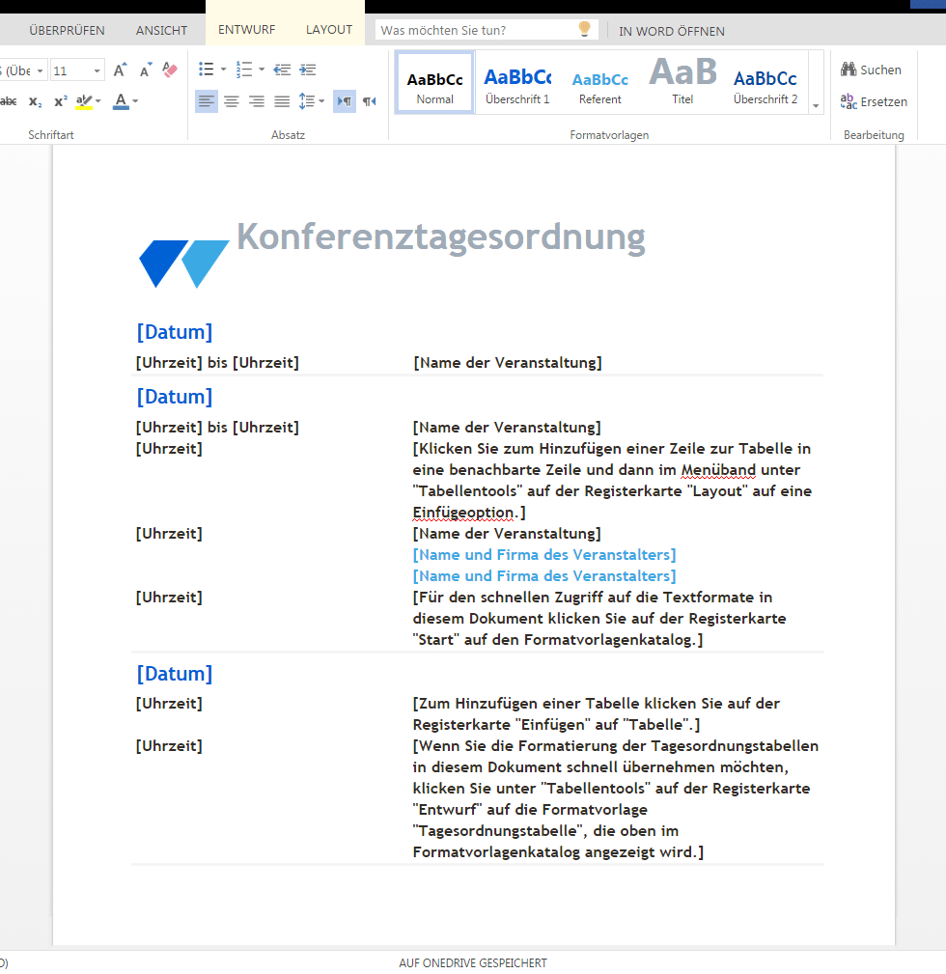
Task: Center the paragraph text
Action: pyautogui.click(x=232, y=101)
